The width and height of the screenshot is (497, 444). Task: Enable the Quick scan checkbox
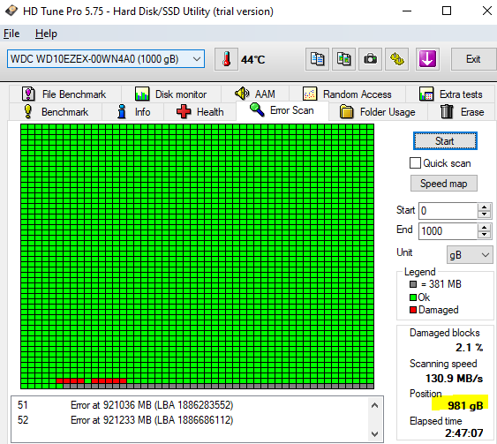coord(415,163)
